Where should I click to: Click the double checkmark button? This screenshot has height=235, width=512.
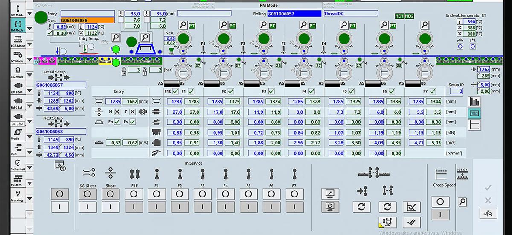(x=412, y=222)
